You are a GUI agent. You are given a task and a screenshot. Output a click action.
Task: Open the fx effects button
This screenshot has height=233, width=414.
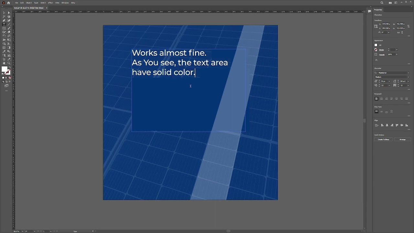tap(376, 60)
